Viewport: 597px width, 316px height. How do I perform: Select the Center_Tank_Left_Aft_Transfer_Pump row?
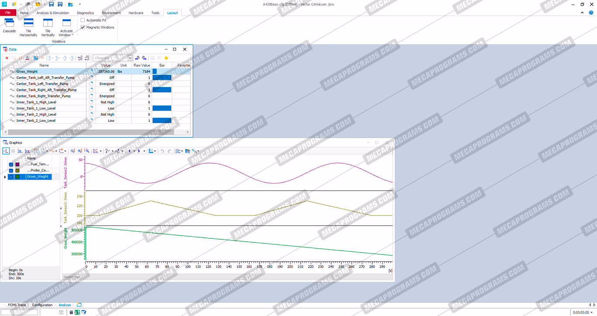97,77
